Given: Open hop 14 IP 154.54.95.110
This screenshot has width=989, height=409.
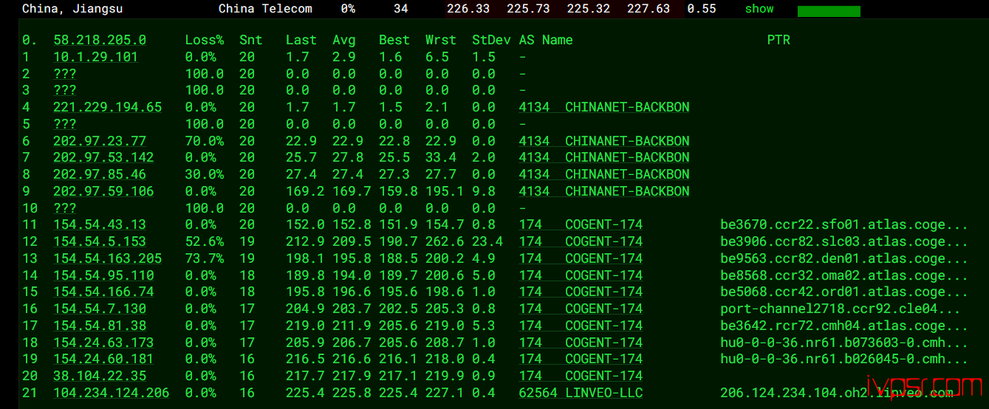Looking at the screenshot, I should (x=103, y=275).
